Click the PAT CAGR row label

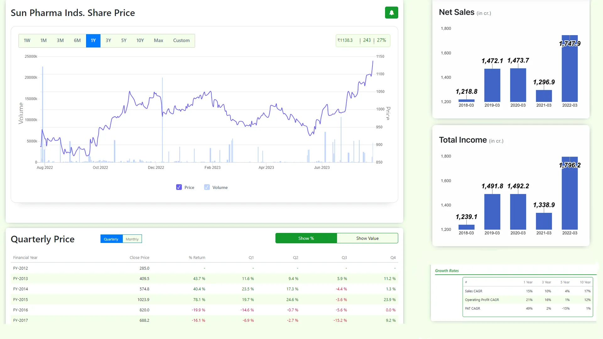(473, 309)
